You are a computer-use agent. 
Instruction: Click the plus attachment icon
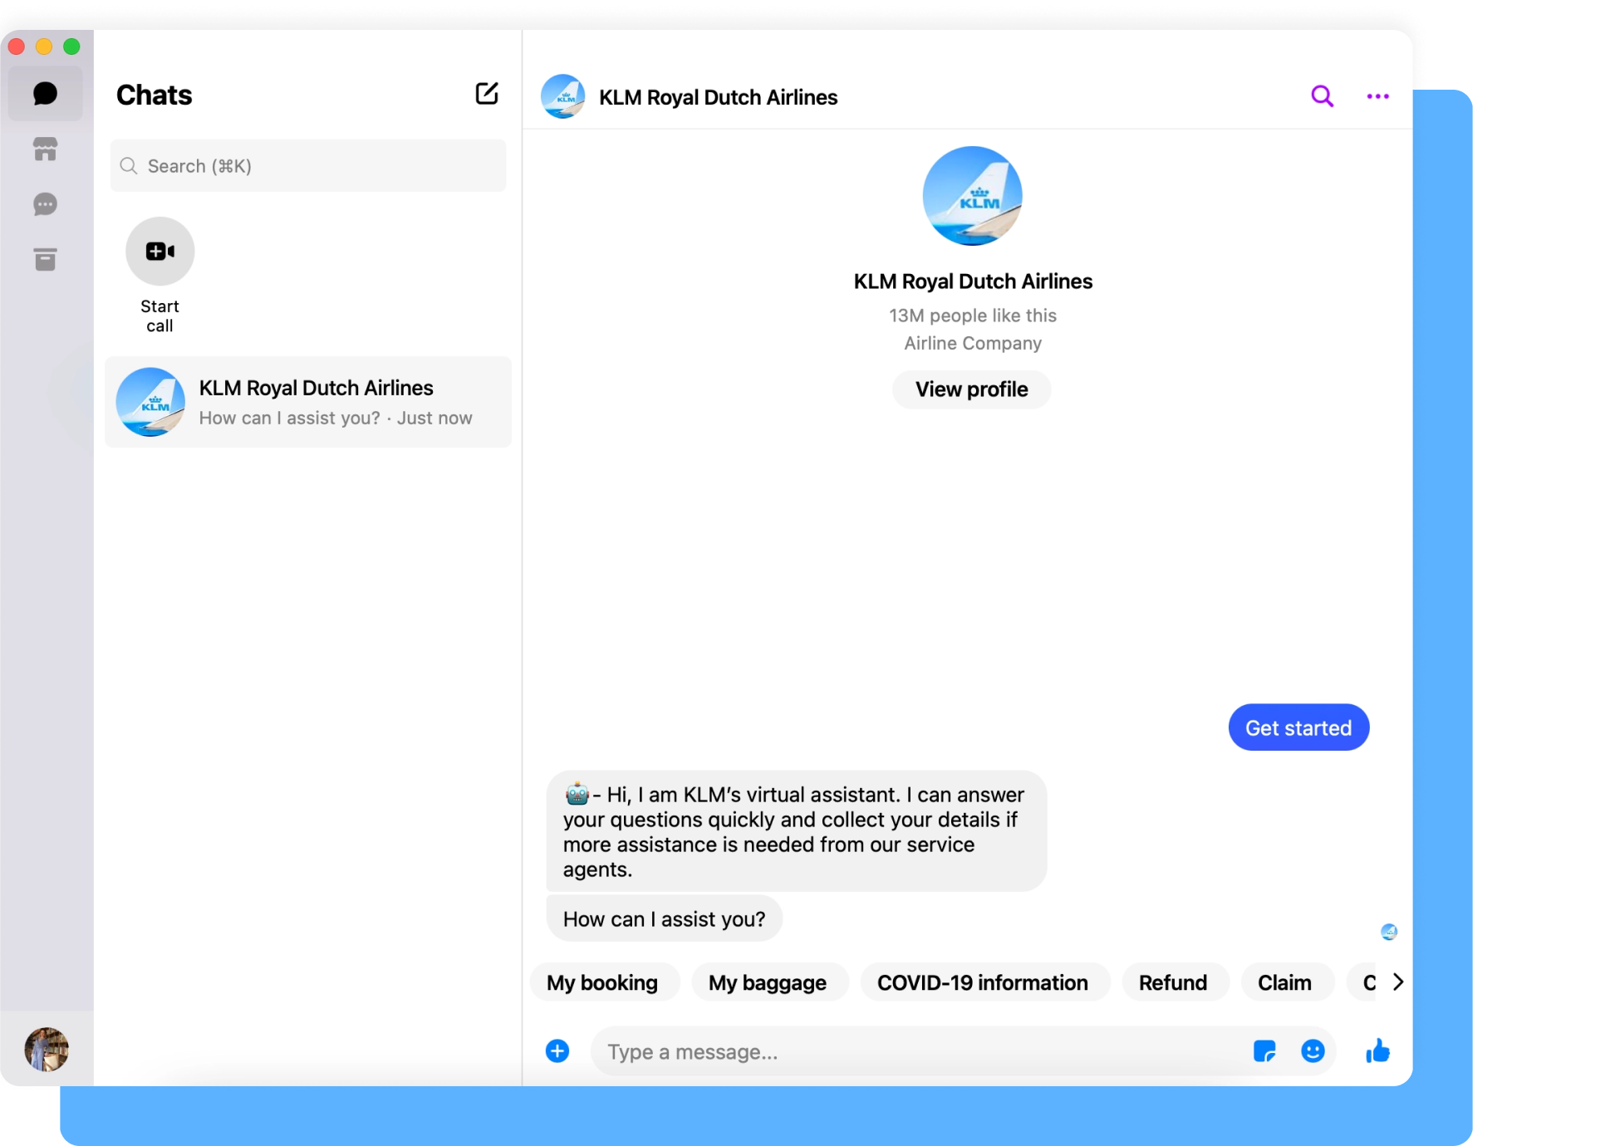pyautogui.click(x=557, y=1051)
